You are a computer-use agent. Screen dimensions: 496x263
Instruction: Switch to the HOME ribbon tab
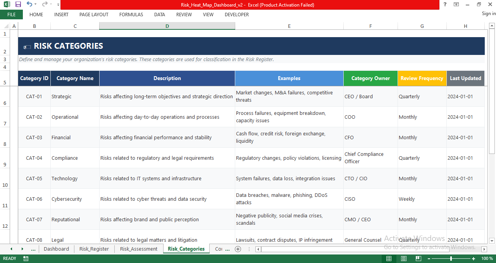(36, 15)
